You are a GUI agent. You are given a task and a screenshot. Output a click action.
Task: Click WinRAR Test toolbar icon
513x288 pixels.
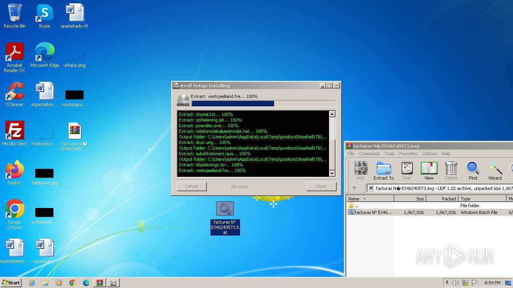click(407, 170)
